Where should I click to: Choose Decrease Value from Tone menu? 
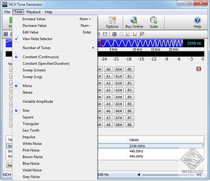point(55,26)
